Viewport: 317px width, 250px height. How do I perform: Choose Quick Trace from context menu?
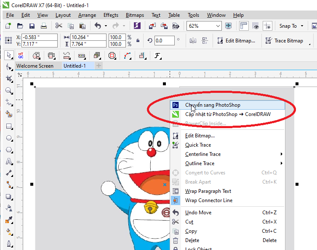pos(228,145)
